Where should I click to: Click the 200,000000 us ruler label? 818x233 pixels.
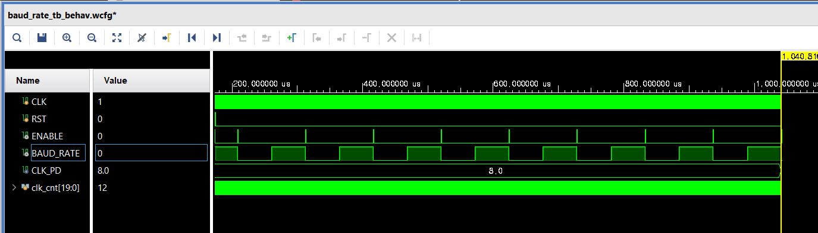pos(261,84)
